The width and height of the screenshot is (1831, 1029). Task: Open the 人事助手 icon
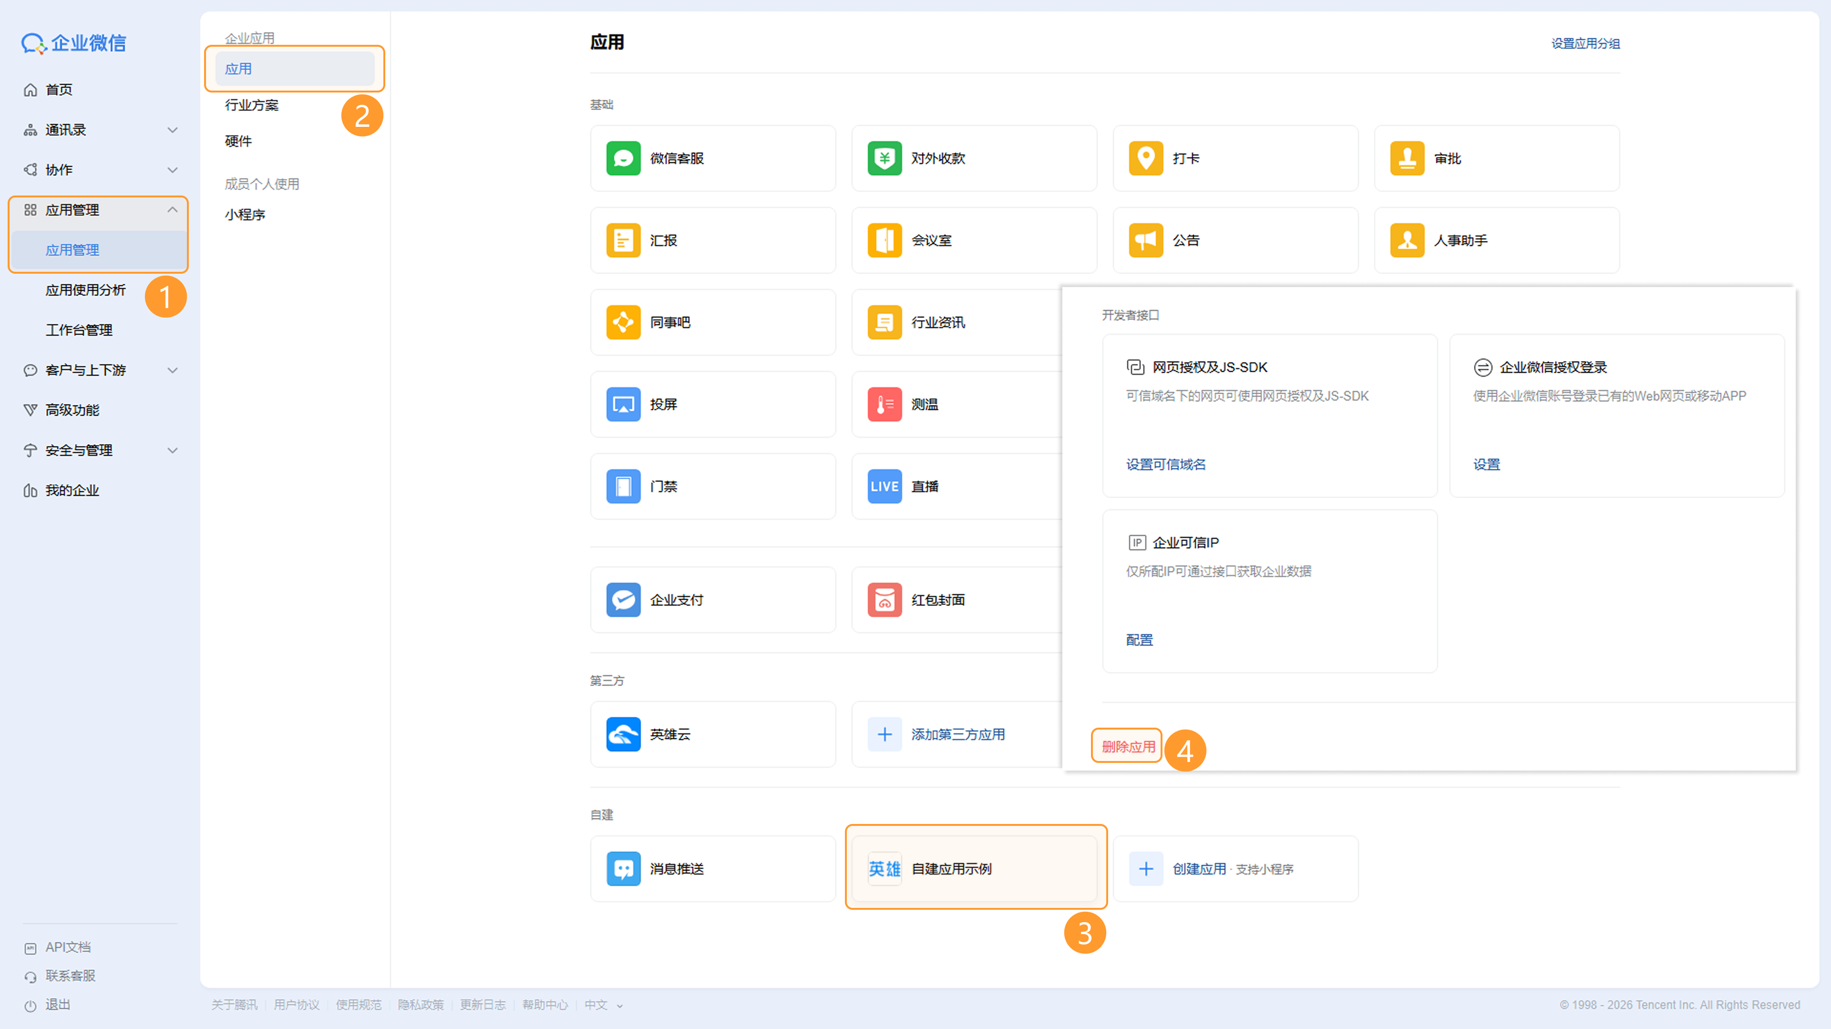pos(1408,240)
